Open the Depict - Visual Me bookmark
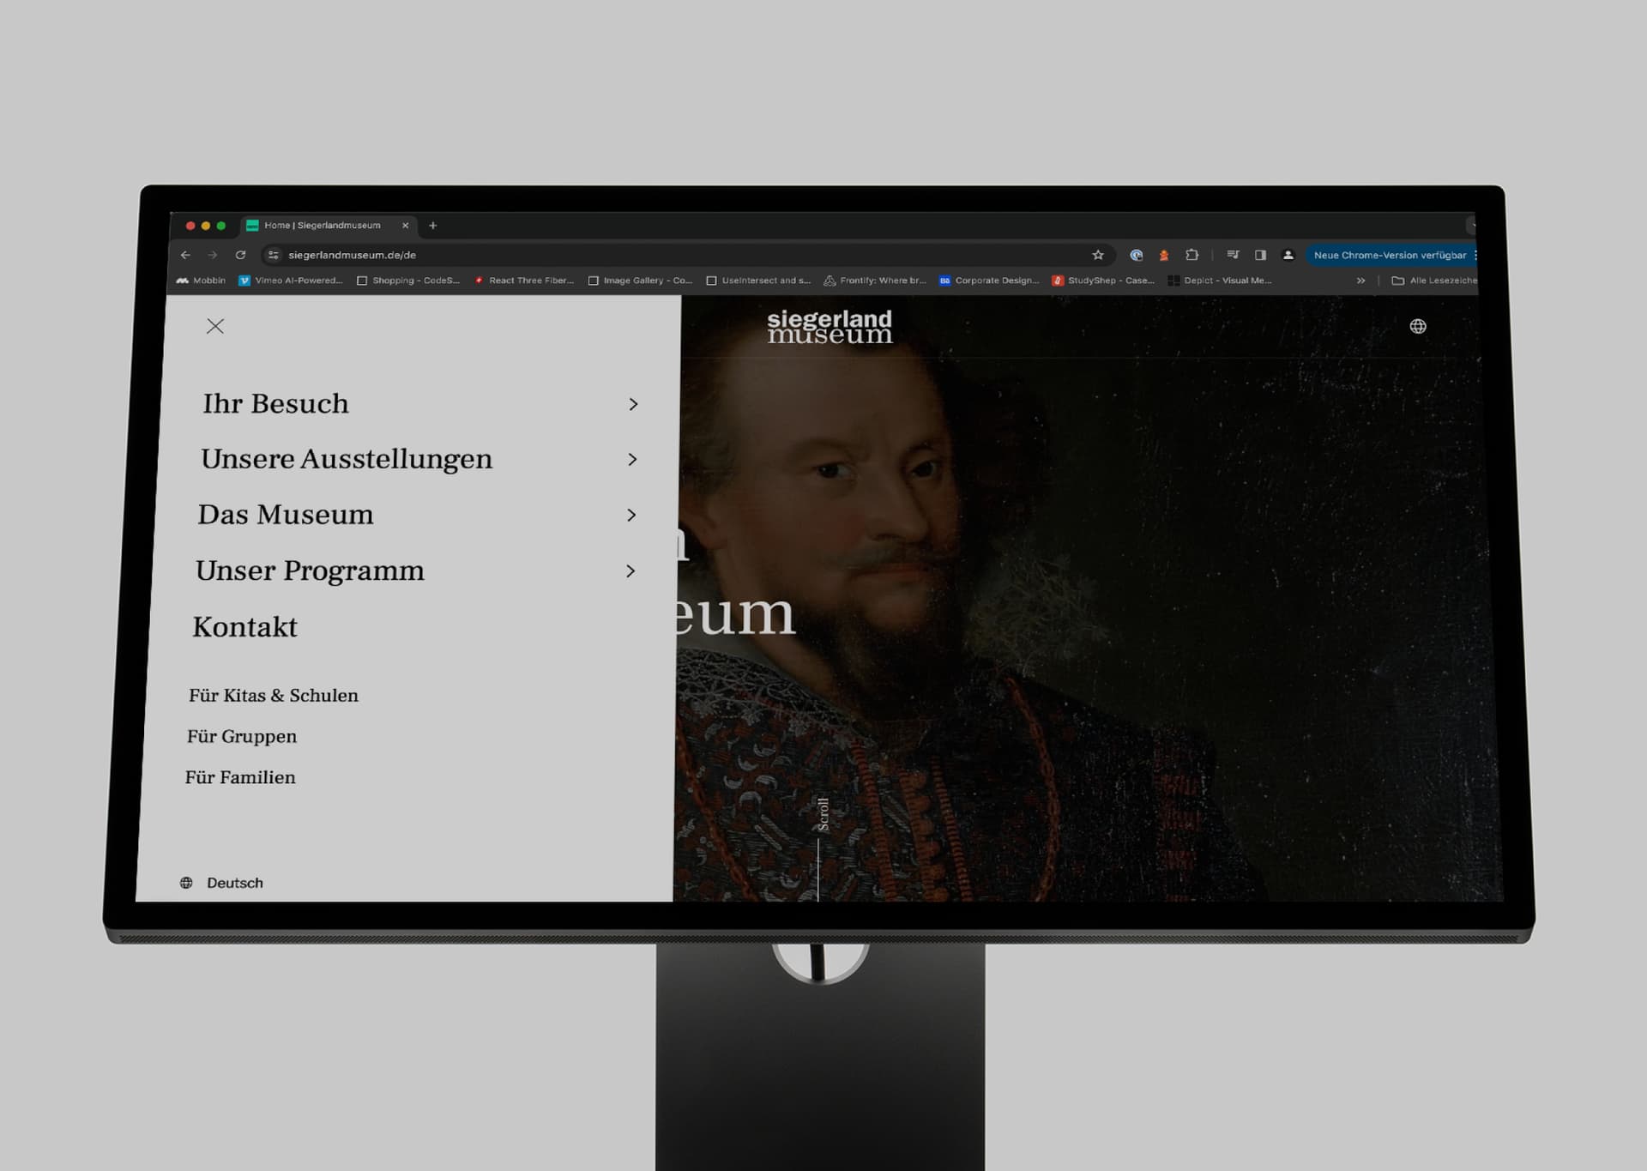 point(1220,281)
